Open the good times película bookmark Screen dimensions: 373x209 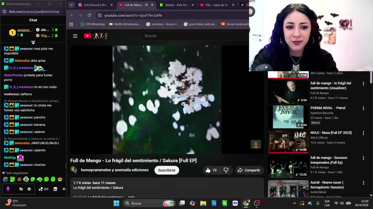[x=200, y=24]
